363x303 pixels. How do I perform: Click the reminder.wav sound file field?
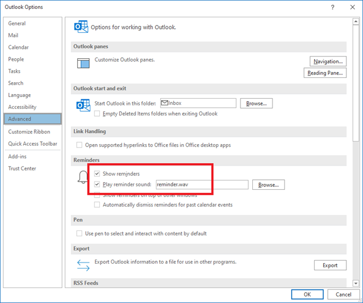[x=202, y=185]
